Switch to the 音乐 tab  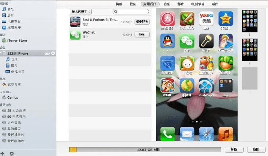tap(167, 4)
